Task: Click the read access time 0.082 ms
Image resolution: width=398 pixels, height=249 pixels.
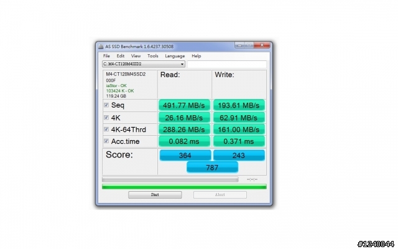Action: [184, 141]
